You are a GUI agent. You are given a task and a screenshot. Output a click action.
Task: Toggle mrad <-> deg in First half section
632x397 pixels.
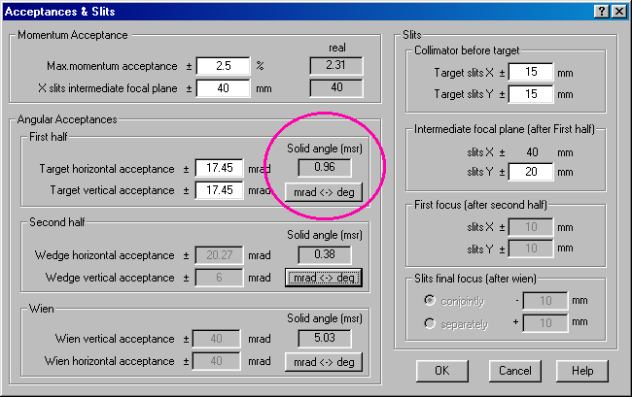[324, 191]
